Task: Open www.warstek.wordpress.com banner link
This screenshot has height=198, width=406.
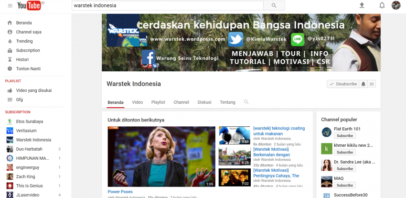Action: (x=188, y=39)
